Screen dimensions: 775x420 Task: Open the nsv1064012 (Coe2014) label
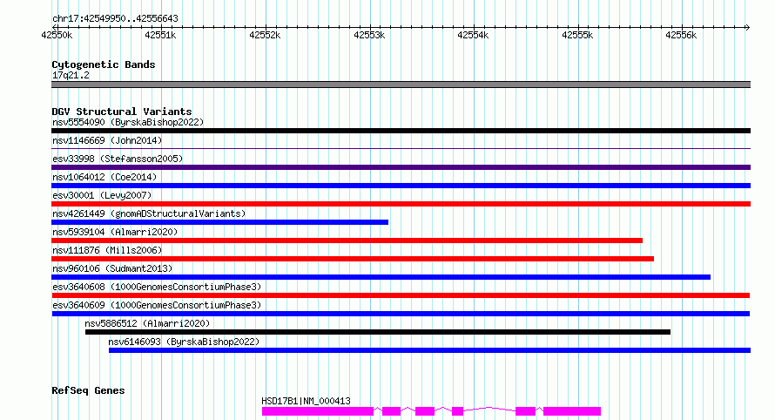click(x=104, y=177)
